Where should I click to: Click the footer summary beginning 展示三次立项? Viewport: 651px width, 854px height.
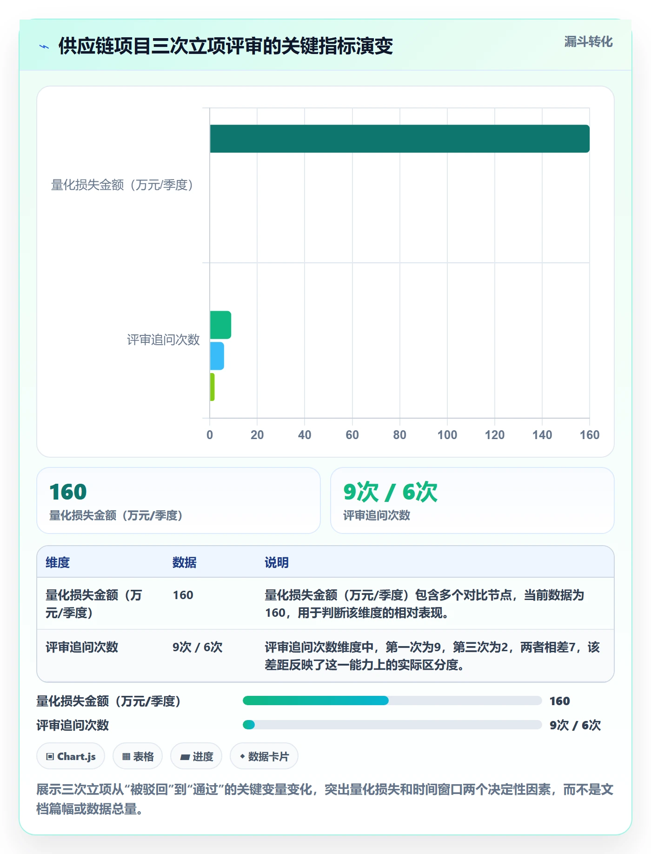click(x=325, y=799)
